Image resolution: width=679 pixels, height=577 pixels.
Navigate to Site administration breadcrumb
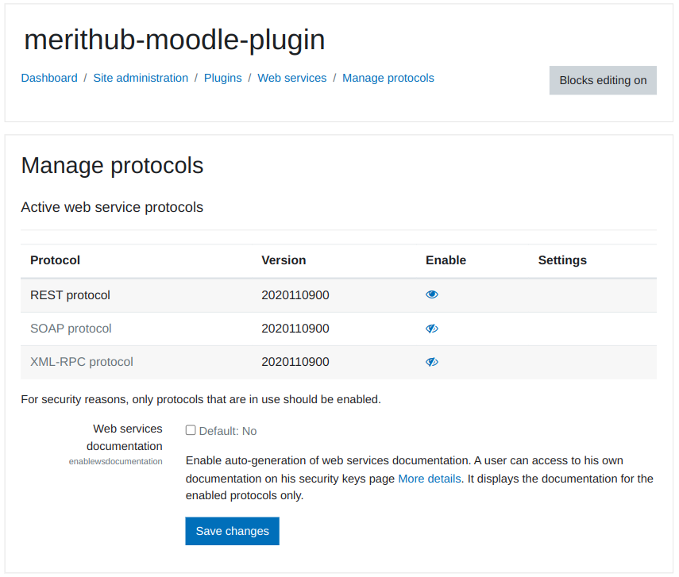pos(141,78)
